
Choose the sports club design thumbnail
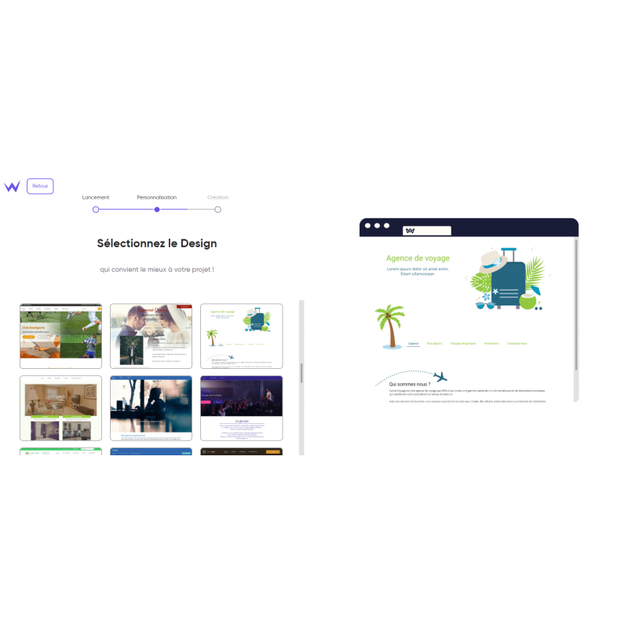(60, 335)
